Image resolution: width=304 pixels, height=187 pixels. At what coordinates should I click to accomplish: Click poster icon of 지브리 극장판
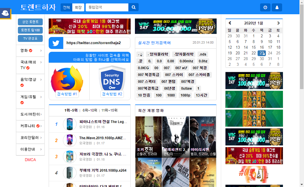click(70, 157)
